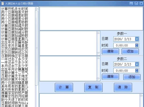
Task: Click inside the 参数一 list box
Action: pyautogui.click(x=68, y=43)
